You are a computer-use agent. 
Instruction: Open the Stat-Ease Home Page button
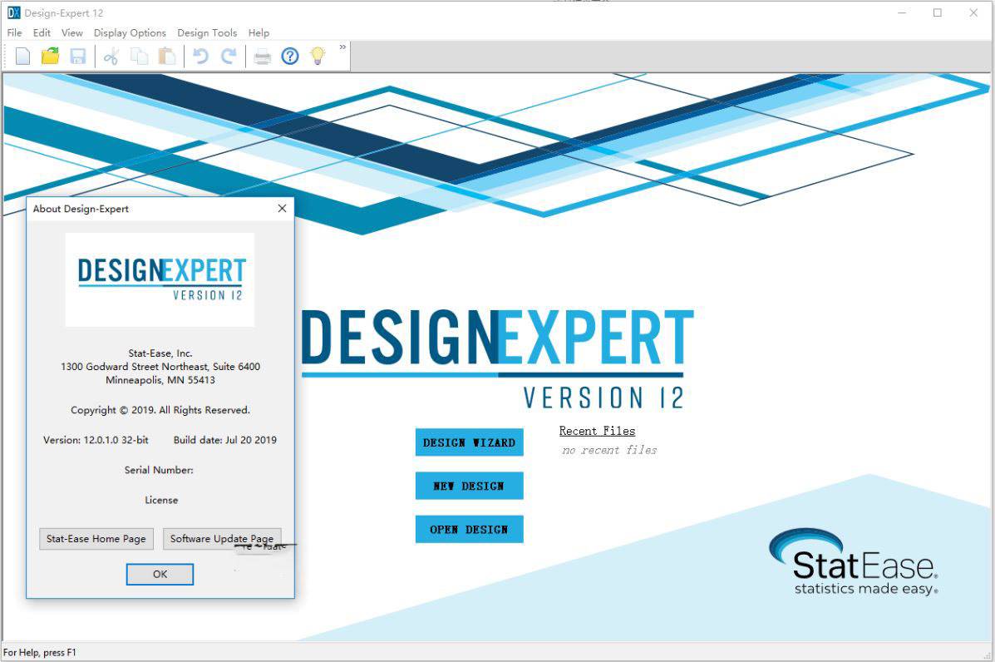click(x=96, y=539)
